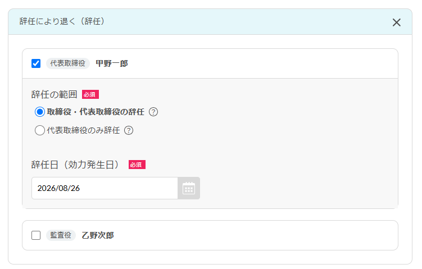Uncheck the 代表取締役 甲野一郎 checkbox

pos(36,63)
